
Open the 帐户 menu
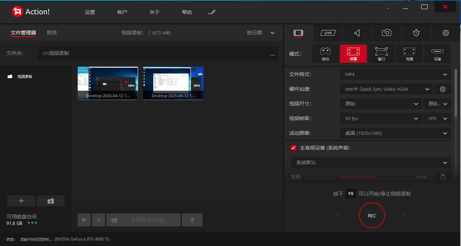click(x=122, y=12)
